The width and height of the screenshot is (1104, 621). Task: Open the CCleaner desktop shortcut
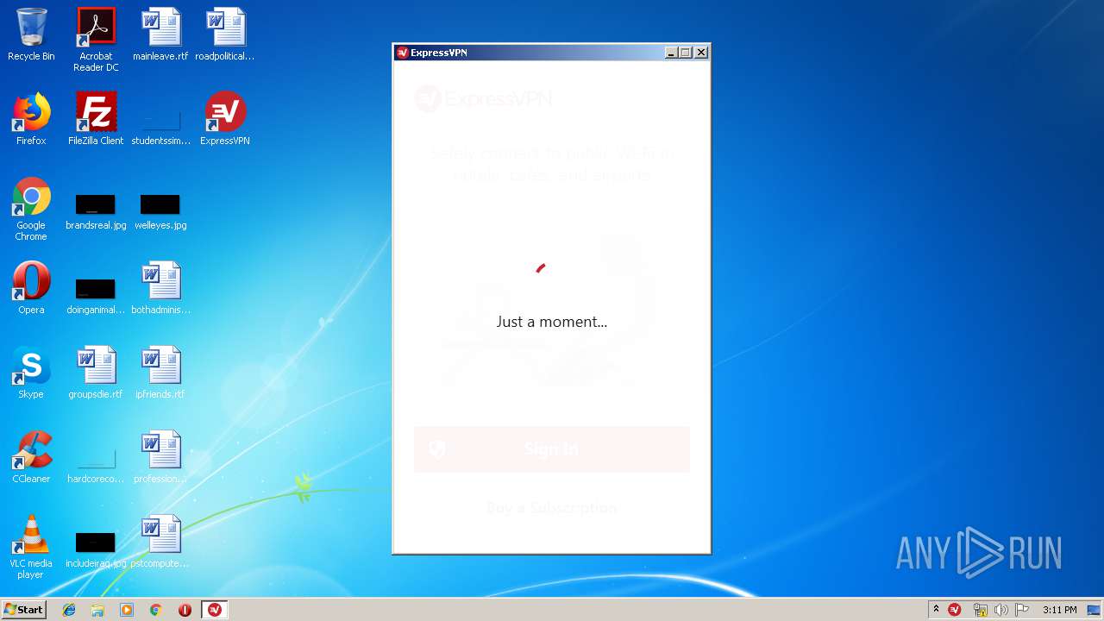[x=31, y=457]
